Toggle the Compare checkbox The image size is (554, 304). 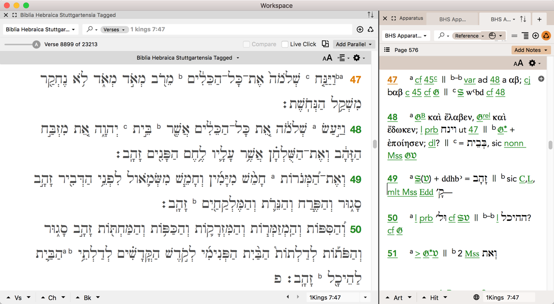click(246, 44)
